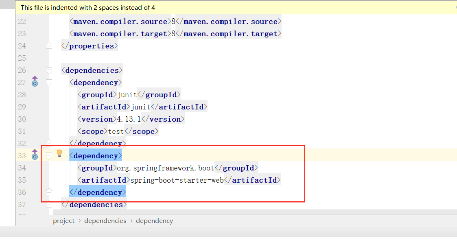
Task: Click the closing properties tag
Action: [x=90, y=46]
